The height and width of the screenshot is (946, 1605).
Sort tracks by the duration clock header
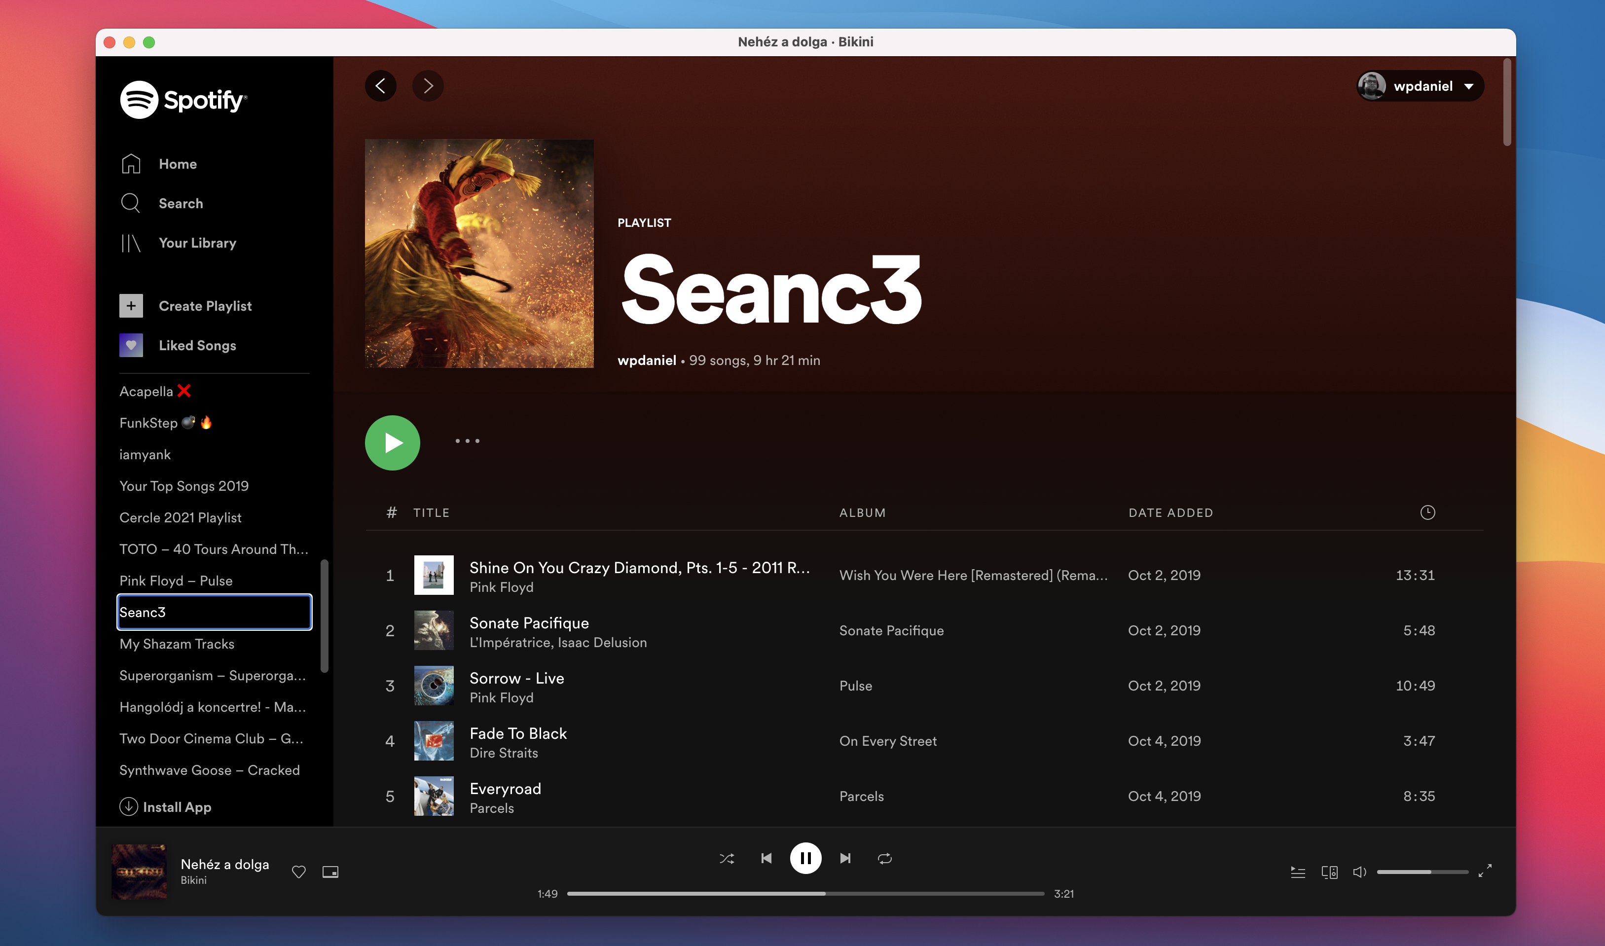tap(1427, 512)
